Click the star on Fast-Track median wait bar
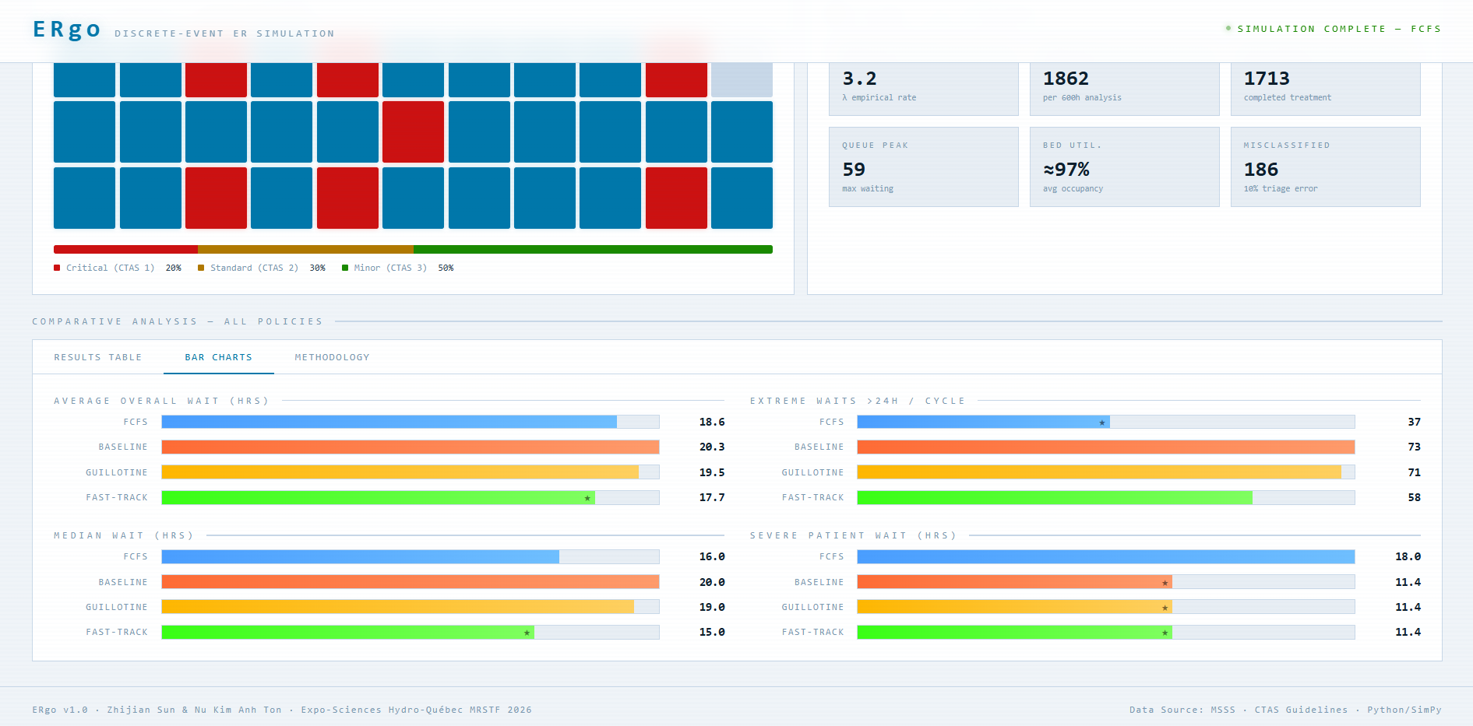Image resolution: width=1473 pixels, height=726 pixels. tap(527, 633)
